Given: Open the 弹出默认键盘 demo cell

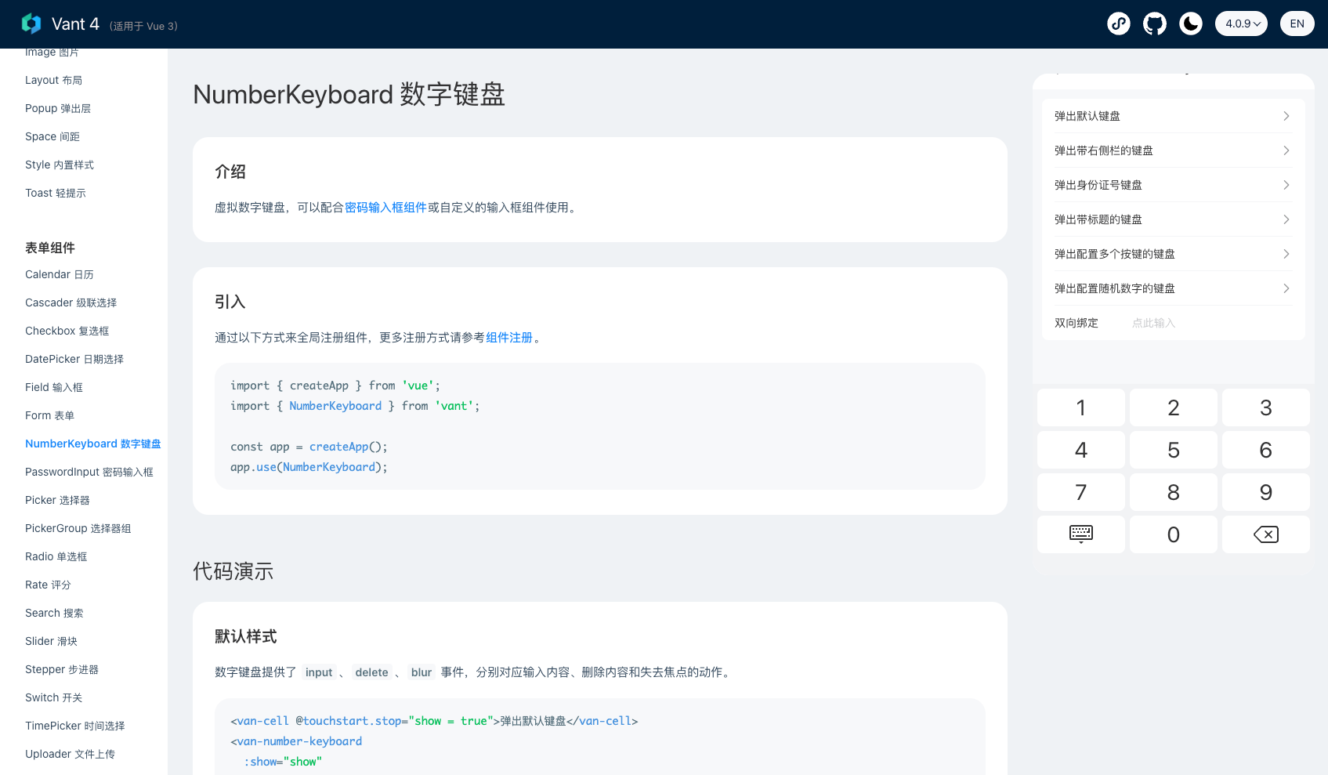Looking at the screenshot, I should [1174, 116].
